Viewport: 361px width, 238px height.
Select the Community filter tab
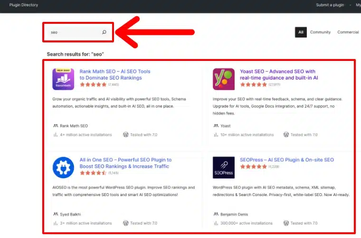[x=320, y=32]
